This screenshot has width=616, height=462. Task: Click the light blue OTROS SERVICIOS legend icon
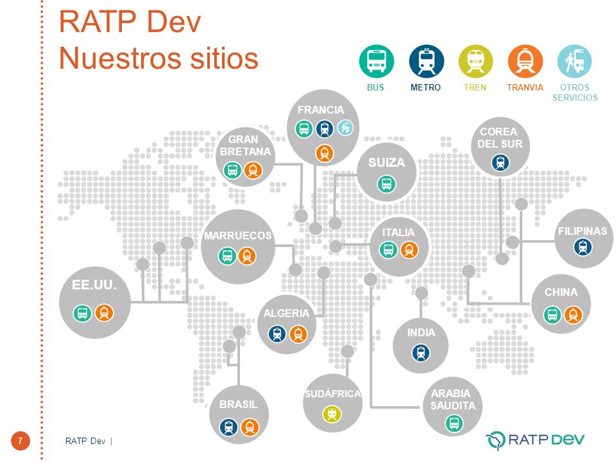[x=574, y=62]
